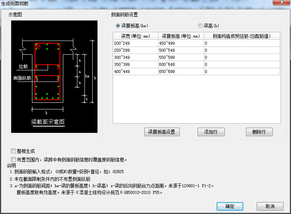
Task: Click the 侧面构造或受扭筋 column header
Action: (242, 36)
